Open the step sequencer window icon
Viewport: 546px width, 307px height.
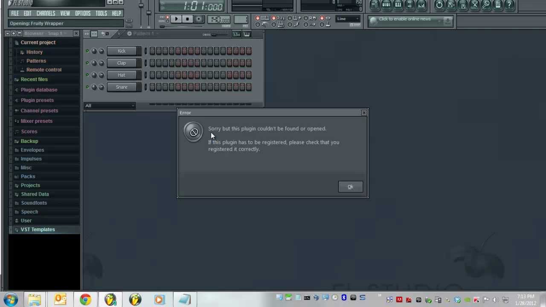(x=386, y=5)
